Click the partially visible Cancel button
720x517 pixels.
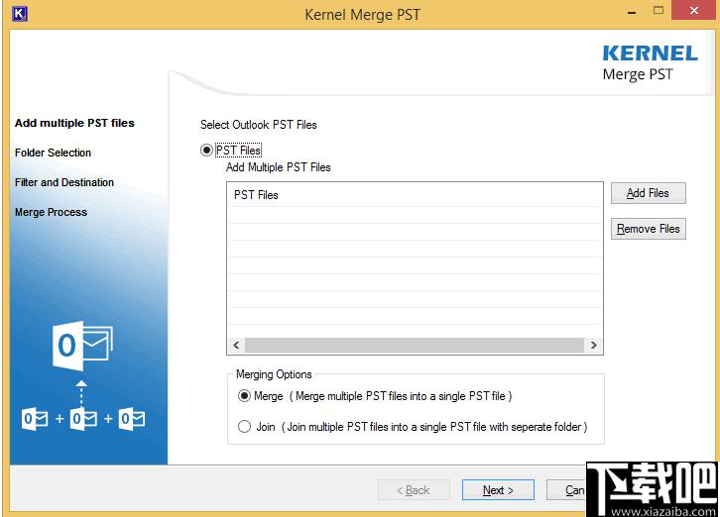tap(566, 490)
